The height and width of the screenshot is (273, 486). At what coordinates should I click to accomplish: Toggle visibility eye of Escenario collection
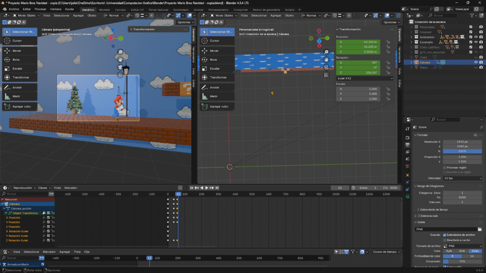[476, 42]
